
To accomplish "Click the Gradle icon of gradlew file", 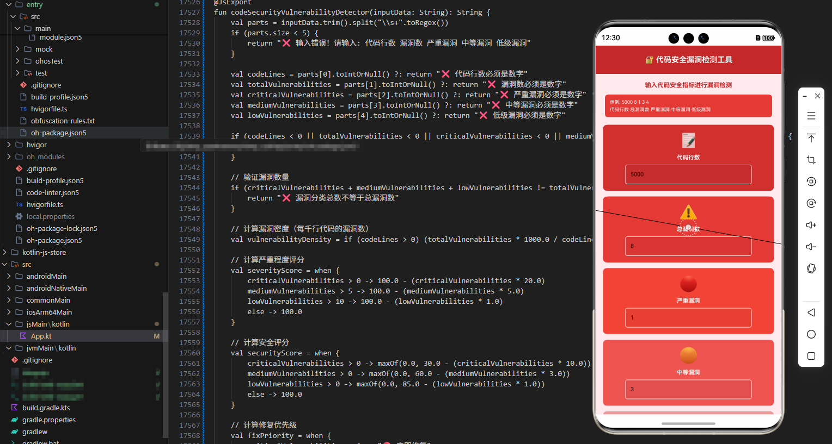I will [x=15, y=432].
